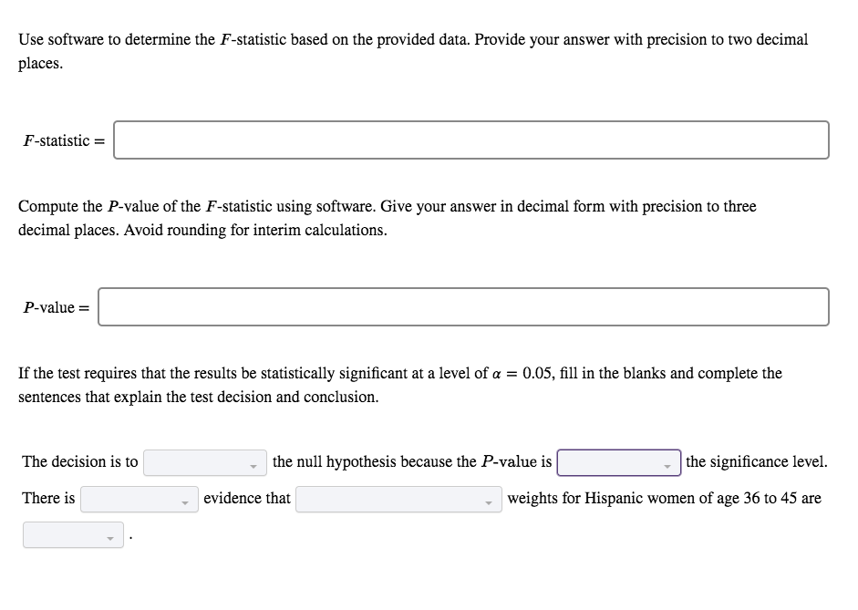Click the decision dropdown to choose reject or fail
Image resolution: width=858 pixels, height=610 pixels.
205,462
